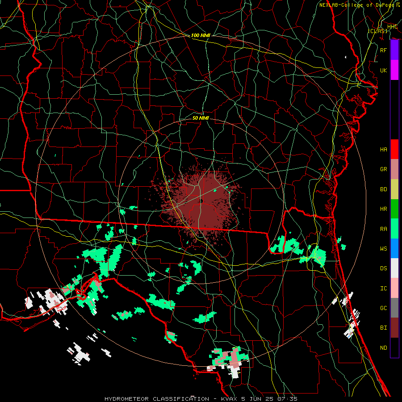Click the WS legend label
This screenshot has width=402, height=402.
click(383, 249)
